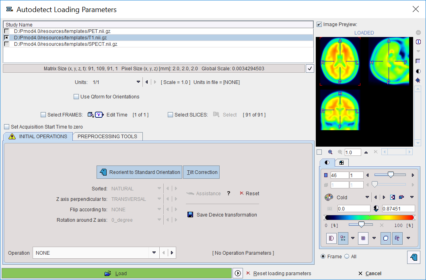The image size is (426, 280).
Task: Toggle the orthogonal planes layout icon
Action: [343, 239]
